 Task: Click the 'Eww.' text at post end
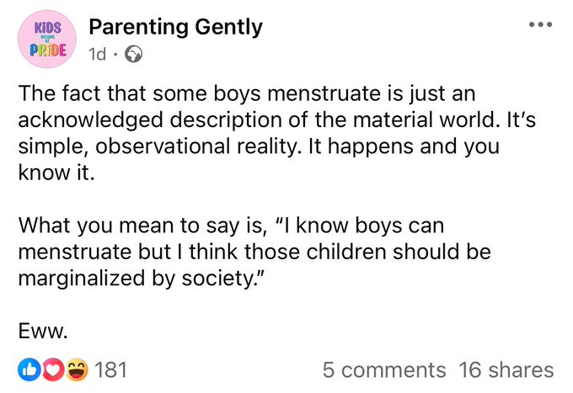43,332
